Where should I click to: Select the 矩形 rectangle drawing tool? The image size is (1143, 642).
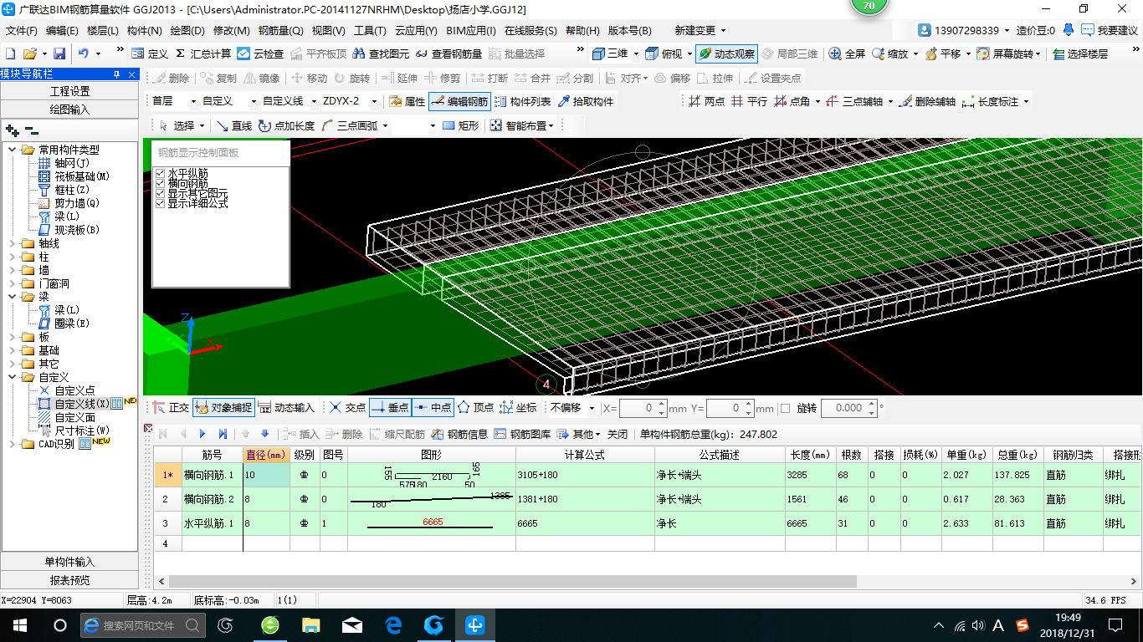461,125
